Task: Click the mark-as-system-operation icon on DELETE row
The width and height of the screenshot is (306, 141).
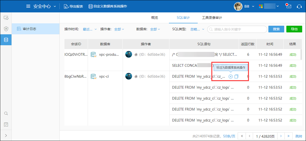Action: pos(230,76)
